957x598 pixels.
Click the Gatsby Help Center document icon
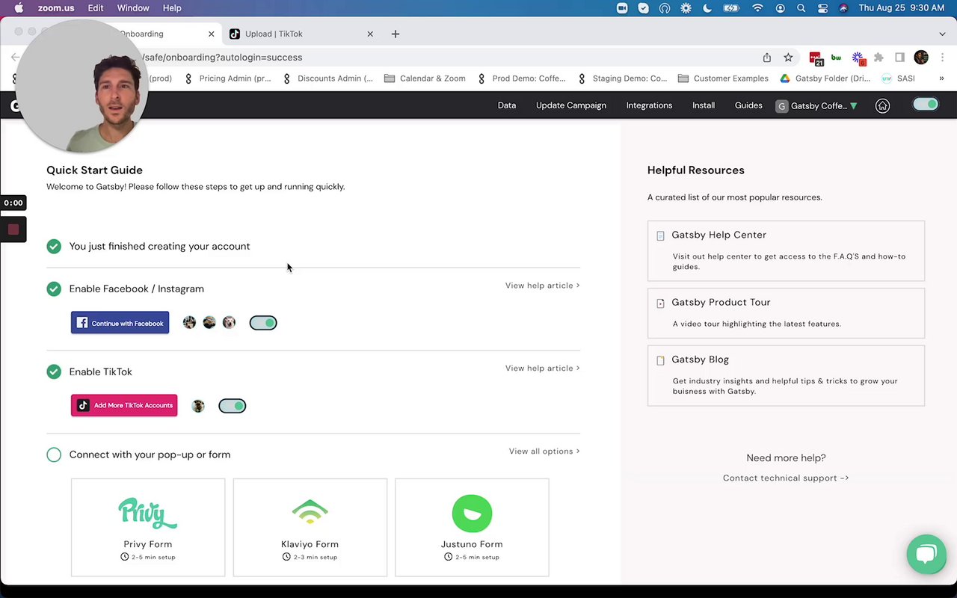click(660, 236)
